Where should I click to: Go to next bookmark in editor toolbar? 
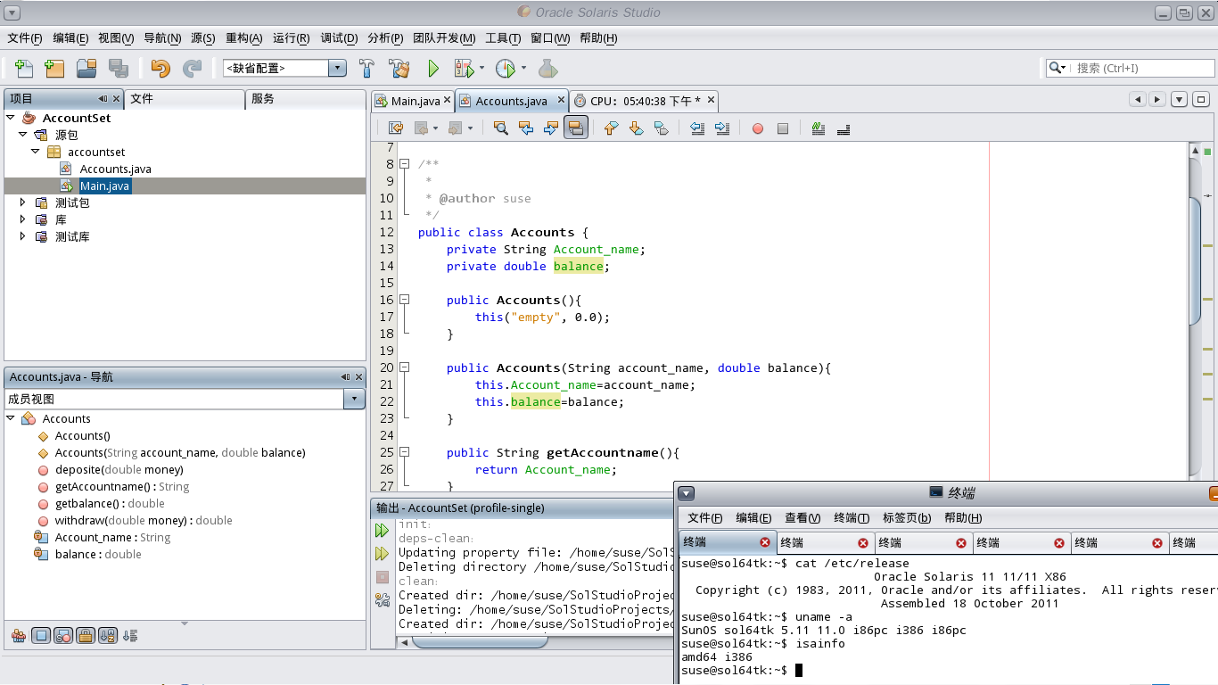[636, 128]
